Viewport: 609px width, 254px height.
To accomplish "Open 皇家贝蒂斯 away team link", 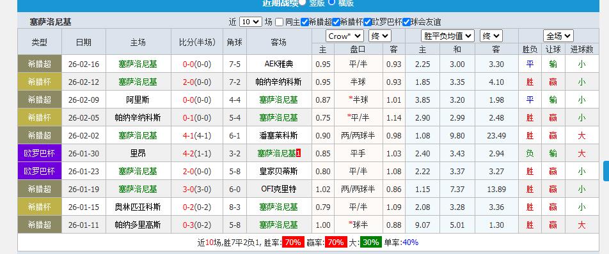I will pyautogui.click(x=279, y=171).
